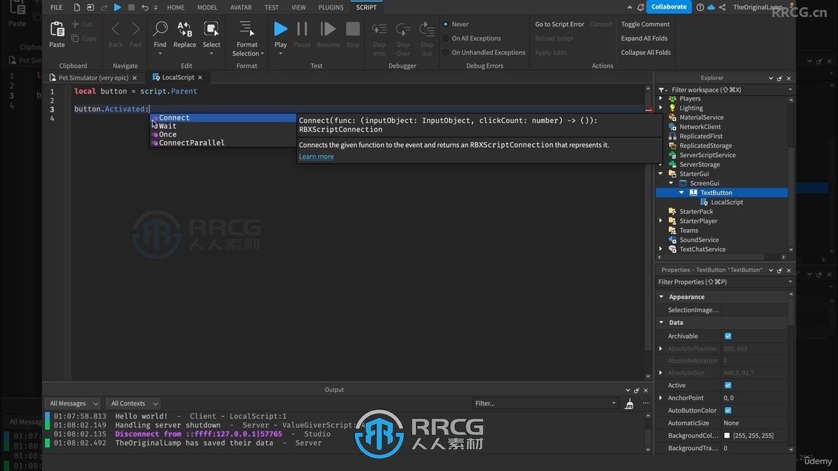838x471 pixels.
Task: Click the share icon near Collaborate
Action: (722, 7)
